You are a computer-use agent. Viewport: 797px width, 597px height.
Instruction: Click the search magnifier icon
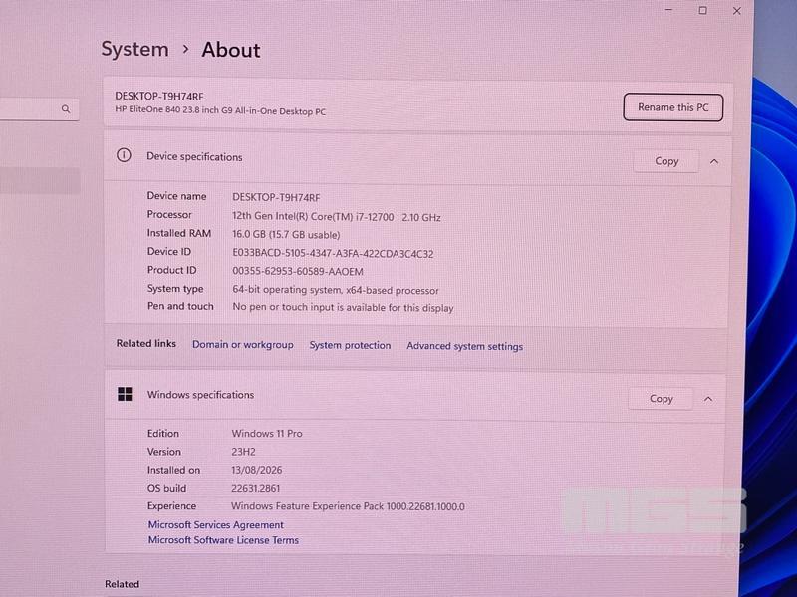point(66,109)
